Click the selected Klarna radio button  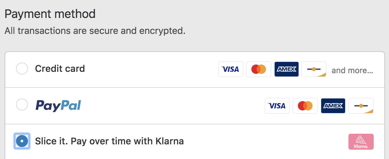22,141
